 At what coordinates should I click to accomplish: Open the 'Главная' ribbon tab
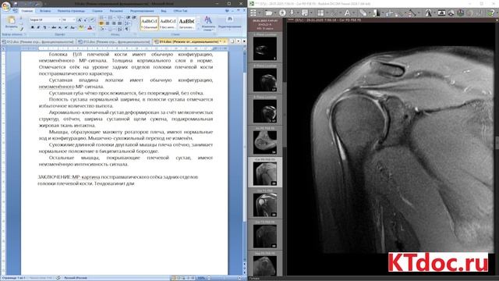(x=27, y=11)
